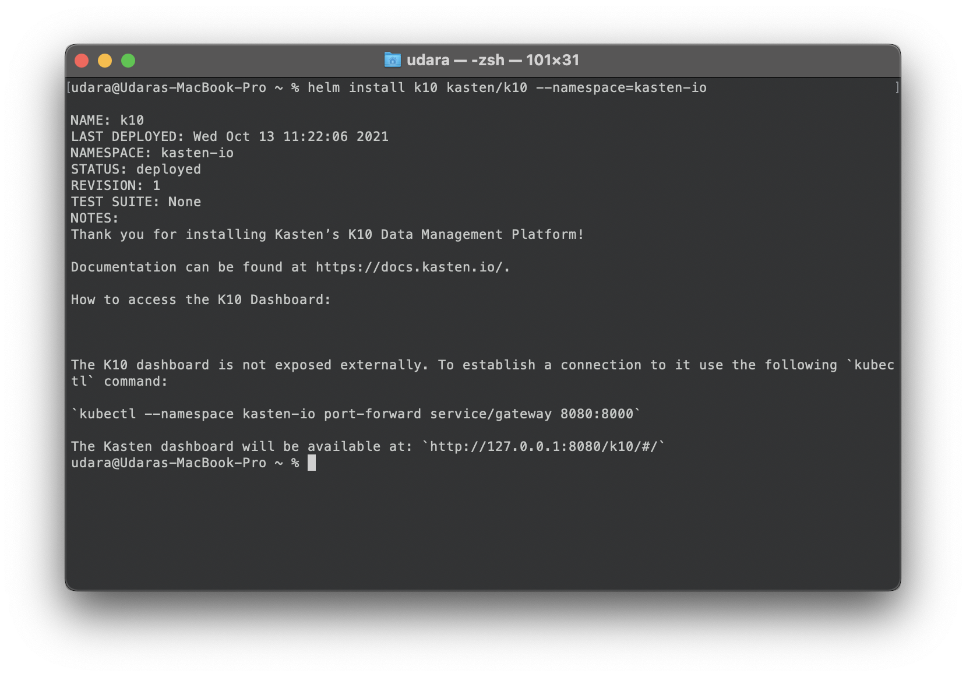The width and height of the screenshot is (966, 677).
Task: Click the 'NAME: k10' output line
Action: (x=107, y=121)
